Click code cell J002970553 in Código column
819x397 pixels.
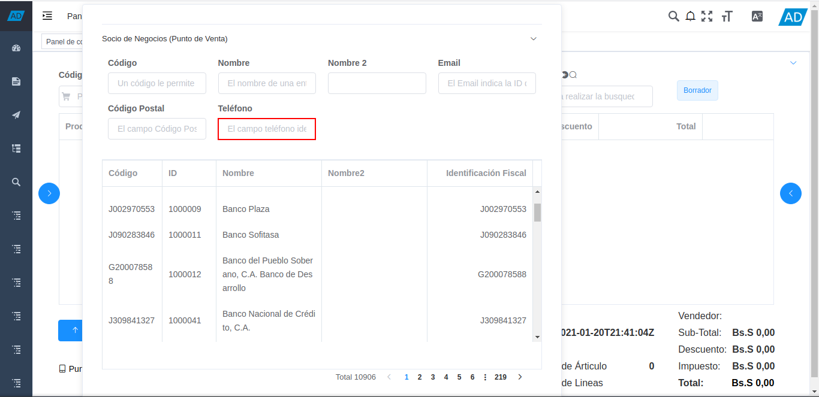pos(131,209)
